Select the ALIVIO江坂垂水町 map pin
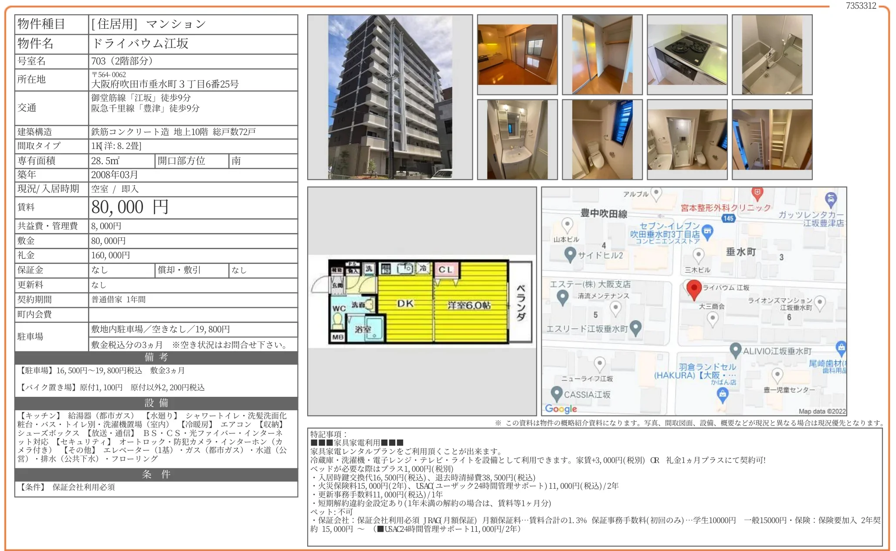Image resolution: width=896 pixels, height=551 pixels. pyautogui.click(x=736, y=349)
